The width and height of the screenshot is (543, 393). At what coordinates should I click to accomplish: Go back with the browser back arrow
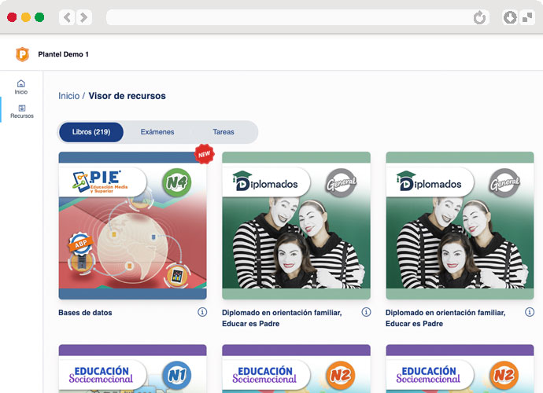click(67, 17)
